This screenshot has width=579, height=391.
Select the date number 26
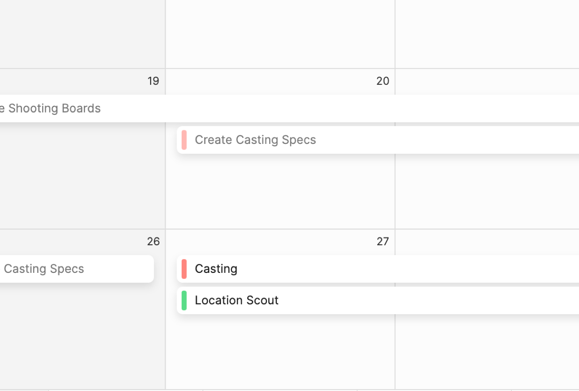point(153,241)
